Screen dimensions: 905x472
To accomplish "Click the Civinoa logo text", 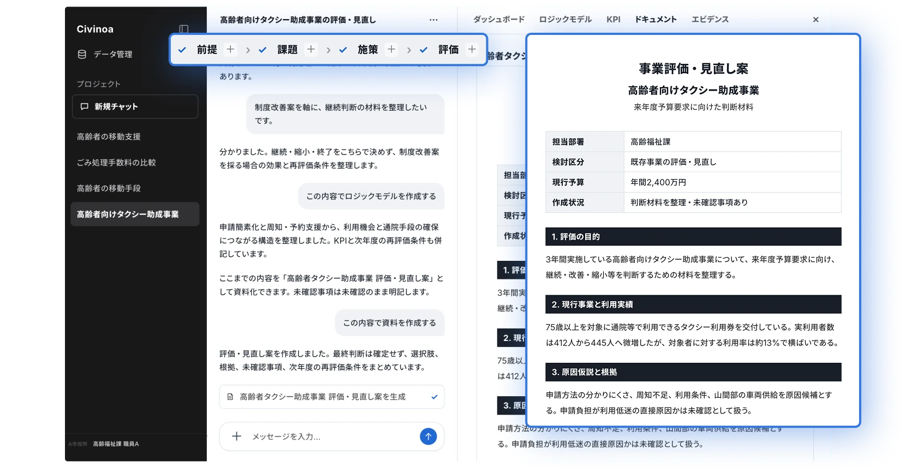I will click(x=95, y=29).
